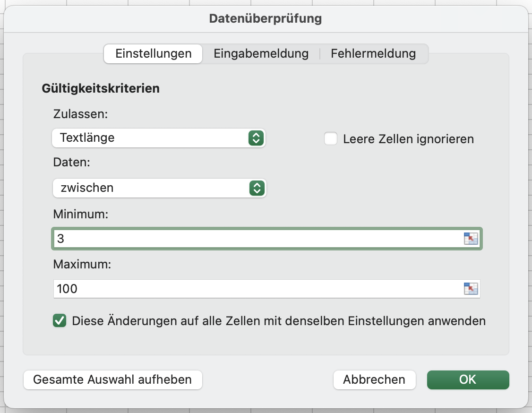Uncheck Diese Änderungen auf alle Zellen anwenden
Viewport: 532px width, 413px height.
[x=60, y=321]
